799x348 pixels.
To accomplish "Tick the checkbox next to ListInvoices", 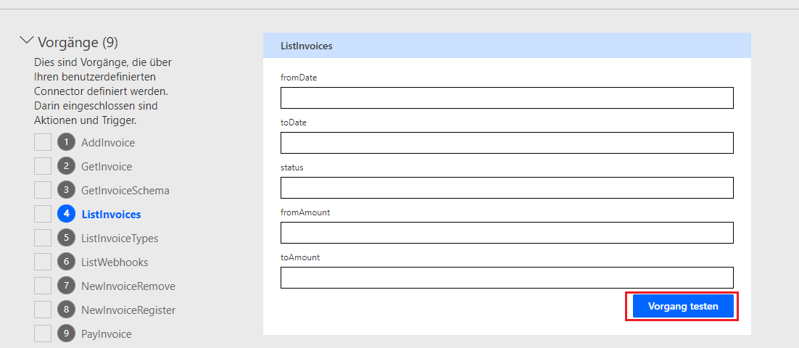I will click(x=43, y=214).
